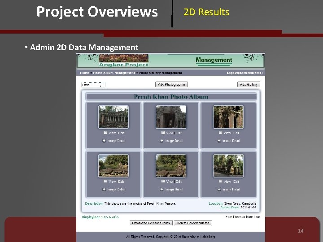This screenshot has width=323, height=242.
Task: Tick the checkbox under the fifth photo
Action: tap(163, 181)
